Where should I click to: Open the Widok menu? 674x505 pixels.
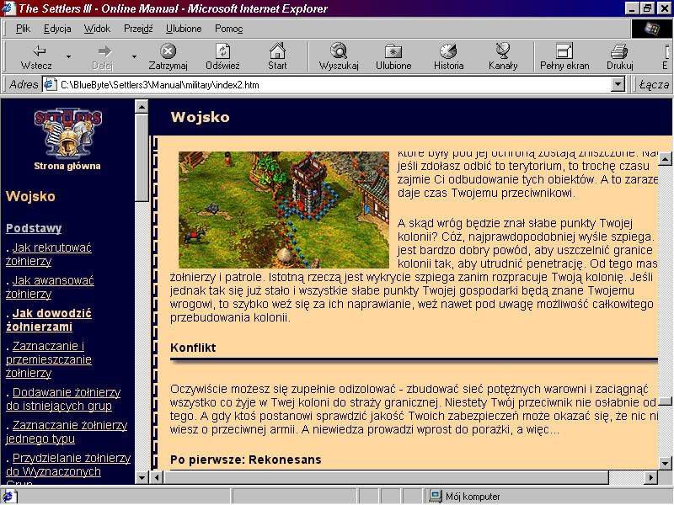click(x=97, y=29)
